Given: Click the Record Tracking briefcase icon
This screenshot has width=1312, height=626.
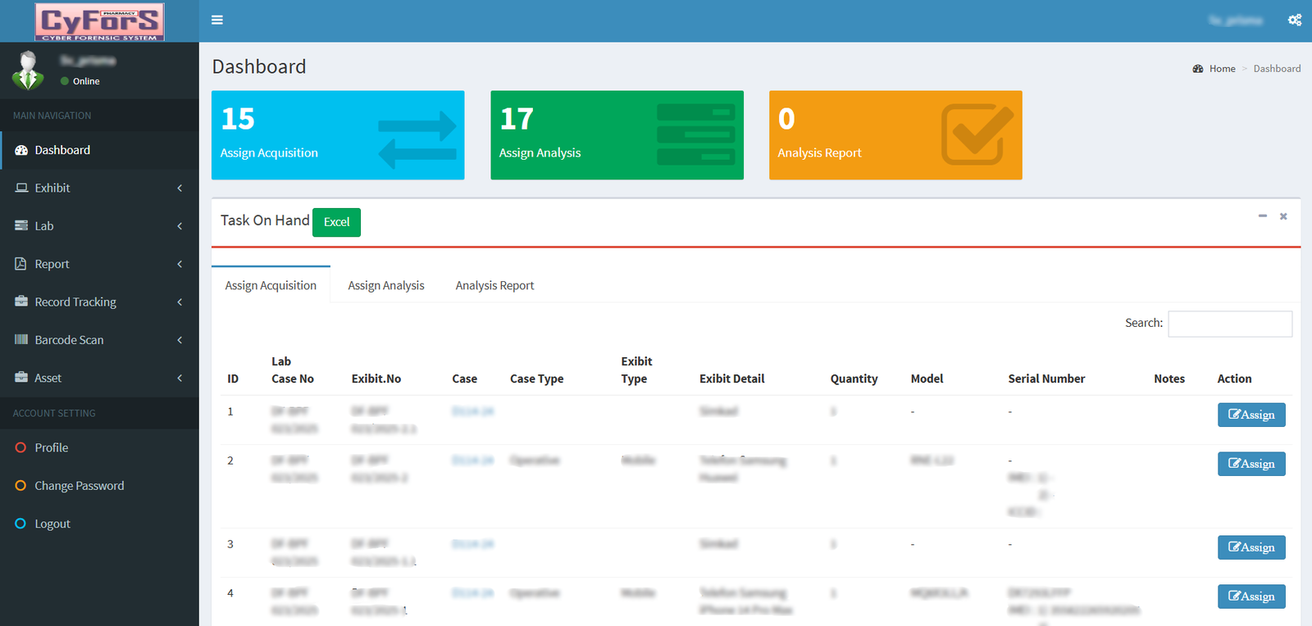Looking at the screenshot, I should [21, 302].
